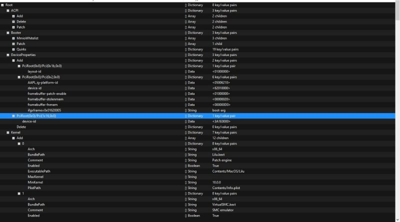The height and width of the screenshot is (222, 400).
Task: Click the Contents/Info.plist value
Action: pos(226,188)
